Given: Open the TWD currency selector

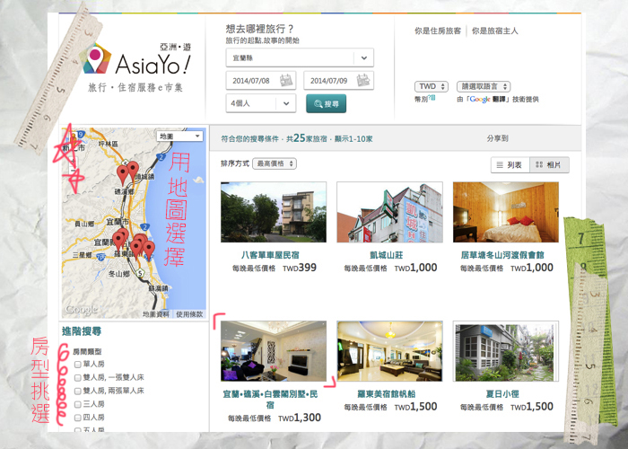Looking at the screenshot, I should (x=432, y=86).
